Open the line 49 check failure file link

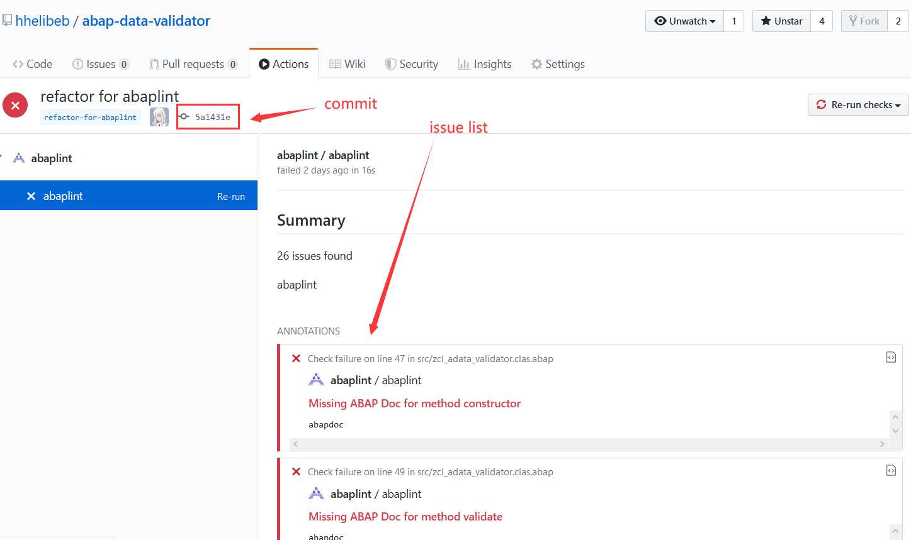point(431,472)
